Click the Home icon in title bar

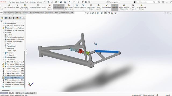click(49, 2)
